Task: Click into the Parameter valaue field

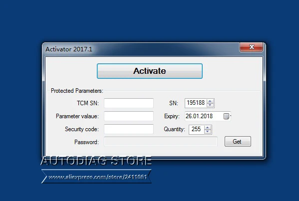Action: [x=129, y=116]
